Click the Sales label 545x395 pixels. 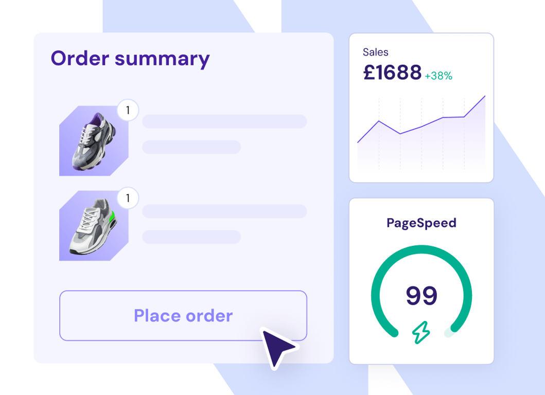click(x=376, y=52)
